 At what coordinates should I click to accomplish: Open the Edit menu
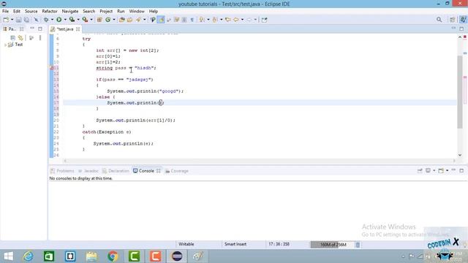17,12
